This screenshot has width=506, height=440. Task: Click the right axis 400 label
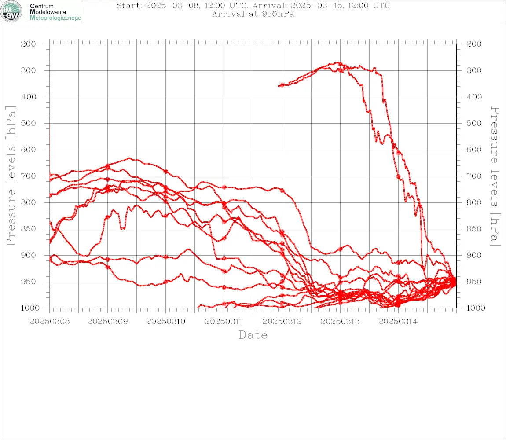point(474,97)
